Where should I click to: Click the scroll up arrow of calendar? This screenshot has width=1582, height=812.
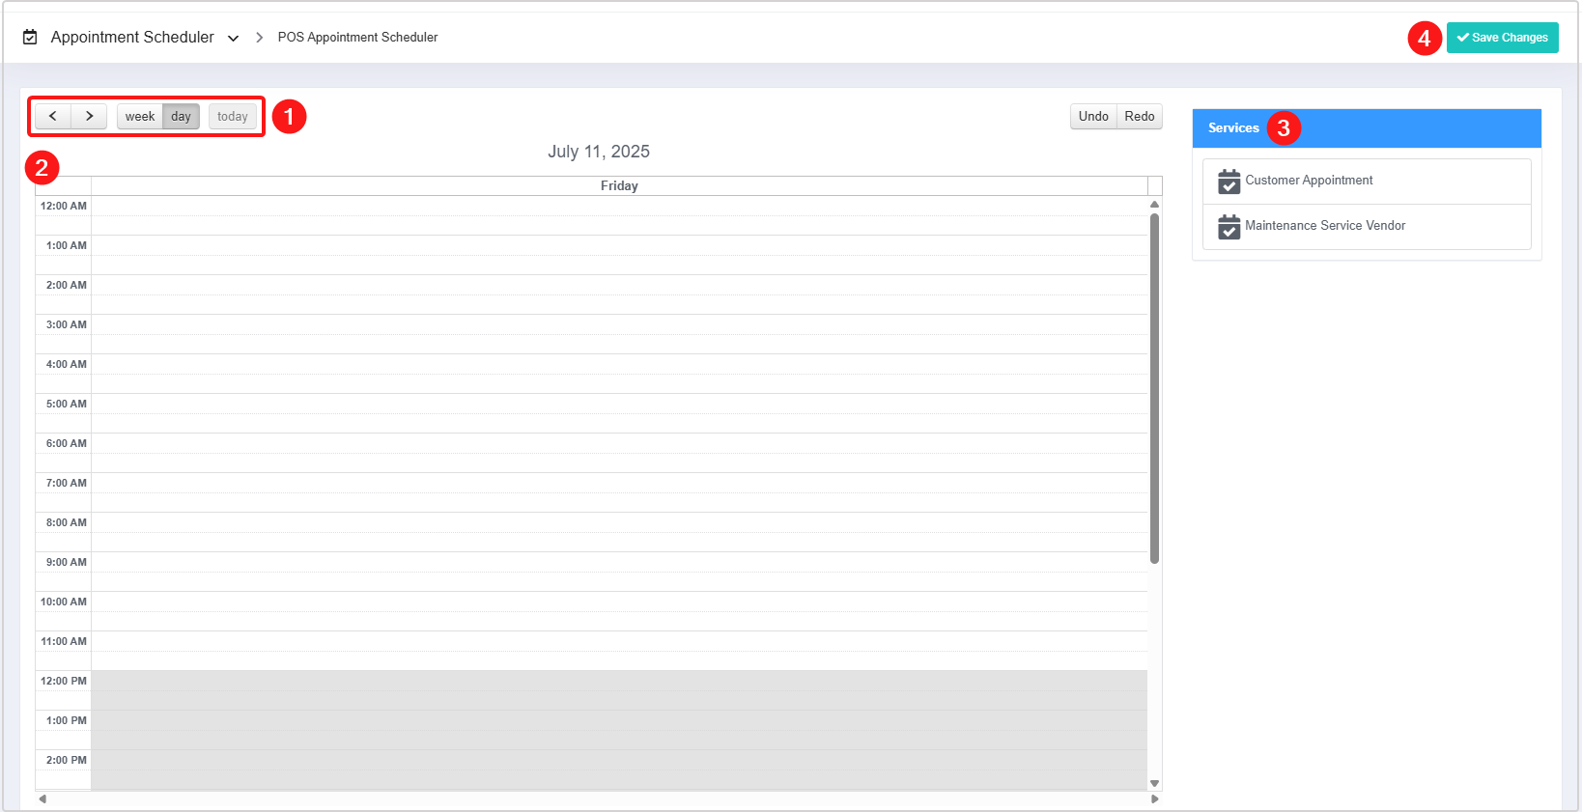pos(1154,205)
